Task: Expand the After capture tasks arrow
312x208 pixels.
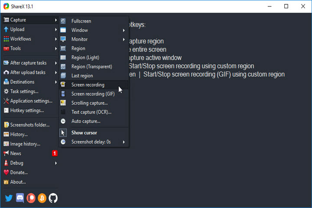Action: click(x=56, y=63)
